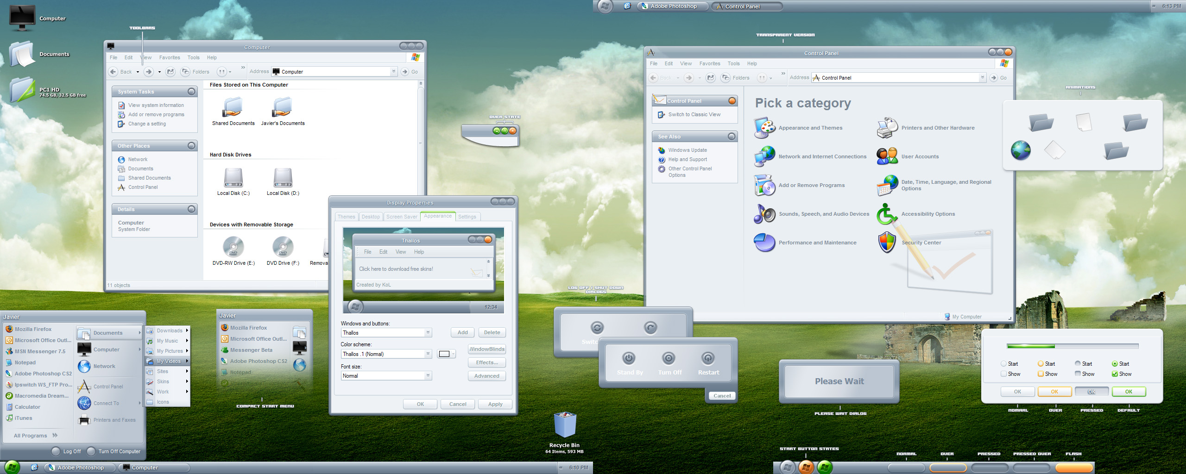
Task: Click Cancel in shutdown dialog
Action: [x=722, y=396]
